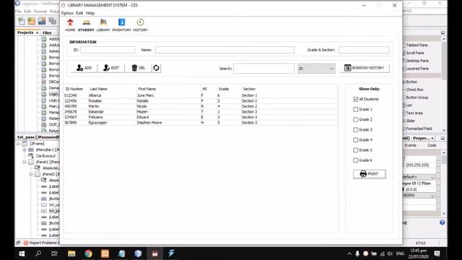Click the Name input field

coord(225,50)
